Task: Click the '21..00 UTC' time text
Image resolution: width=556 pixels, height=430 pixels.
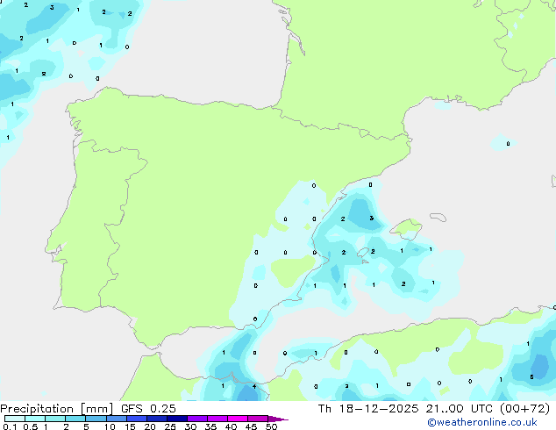Action: click(x=460, y=408)
